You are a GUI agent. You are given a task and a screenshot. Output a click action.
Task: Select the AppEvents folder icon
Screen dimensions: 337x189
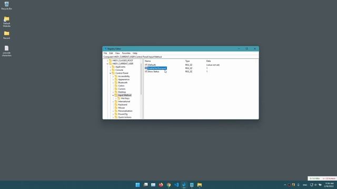coord(113,67)
